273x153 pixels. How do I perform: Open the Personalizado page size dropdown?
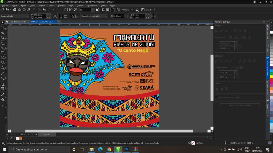[27, 16]
